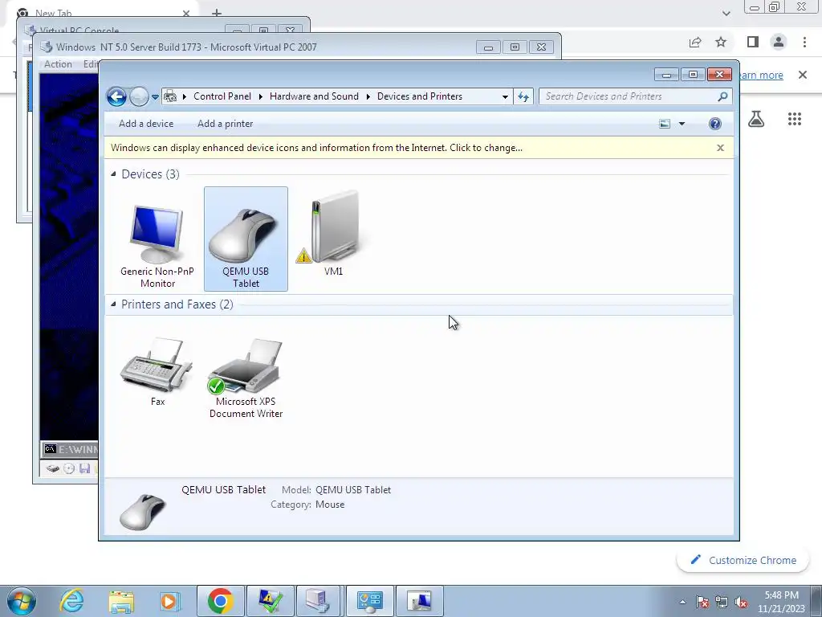
Task: Click the Back navigation arrow
Action: 116,96
